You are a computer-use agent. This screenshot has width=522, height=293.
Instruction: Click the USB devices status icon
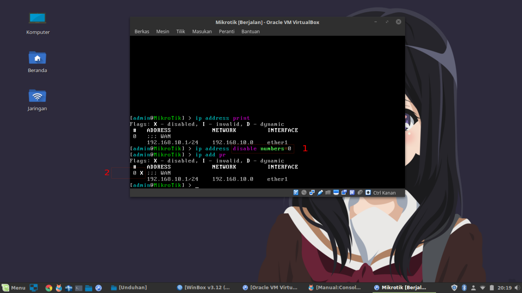(320, 192)
